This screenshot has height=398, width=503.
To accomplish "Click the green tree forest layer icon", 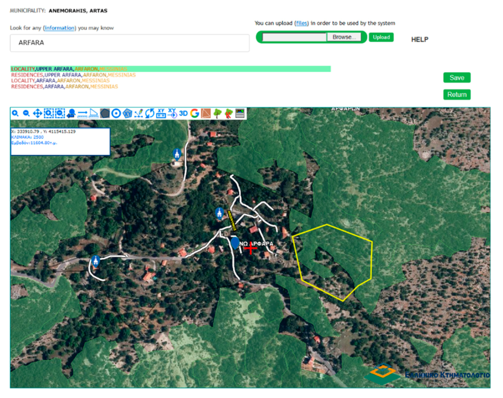I will click(x=217, y=114).
